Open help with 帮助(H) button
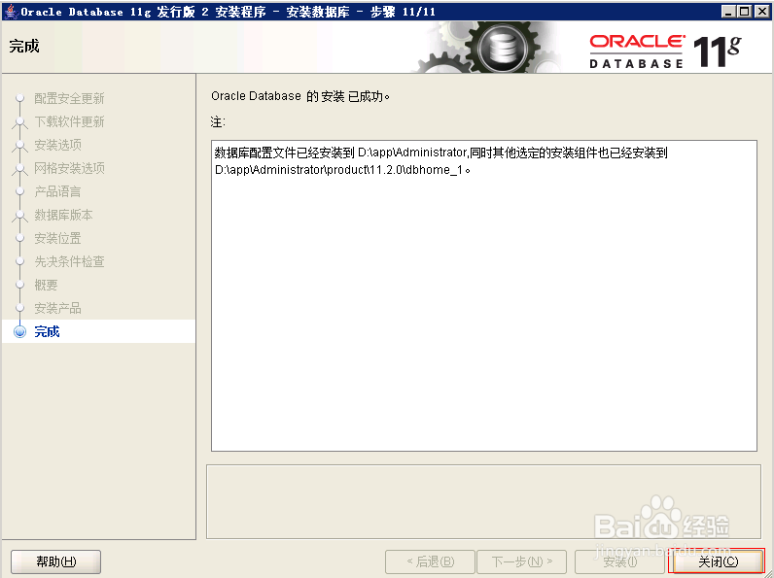 coord(55,561)
